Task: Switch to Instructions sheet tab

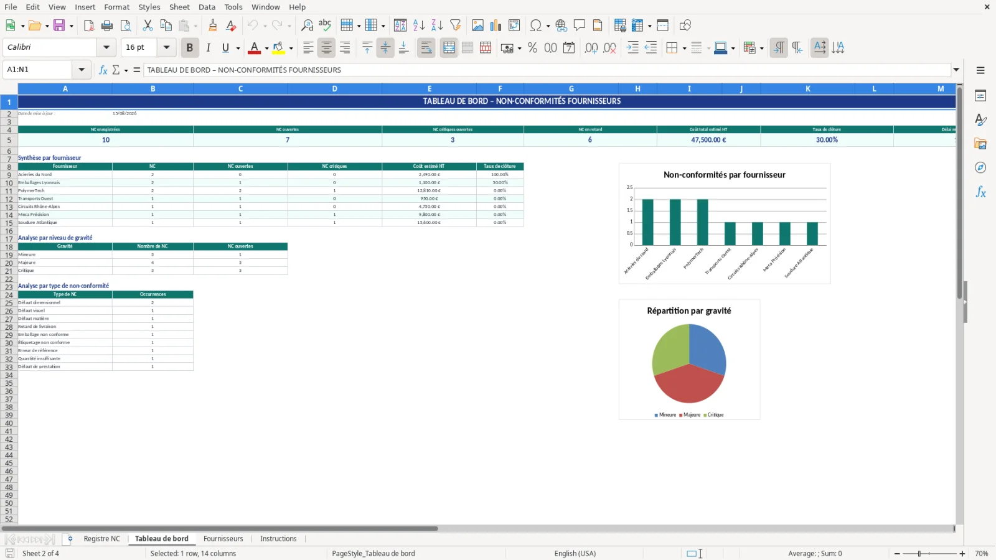Action: (x=278, y=539)
